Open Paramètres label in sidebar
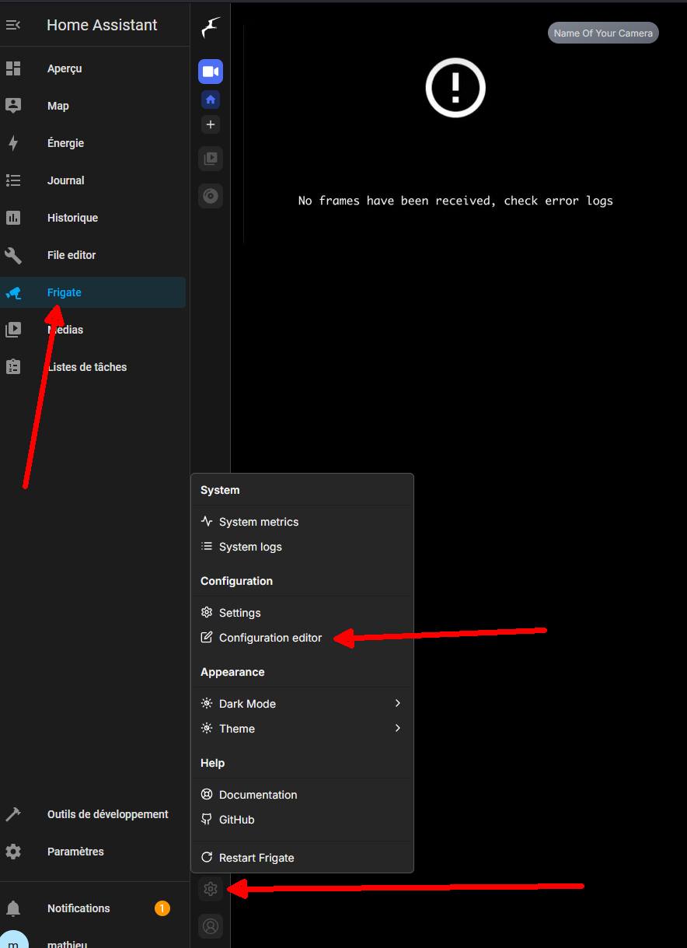The height and width of the screenshot is (948, 687). click(75, 852)
